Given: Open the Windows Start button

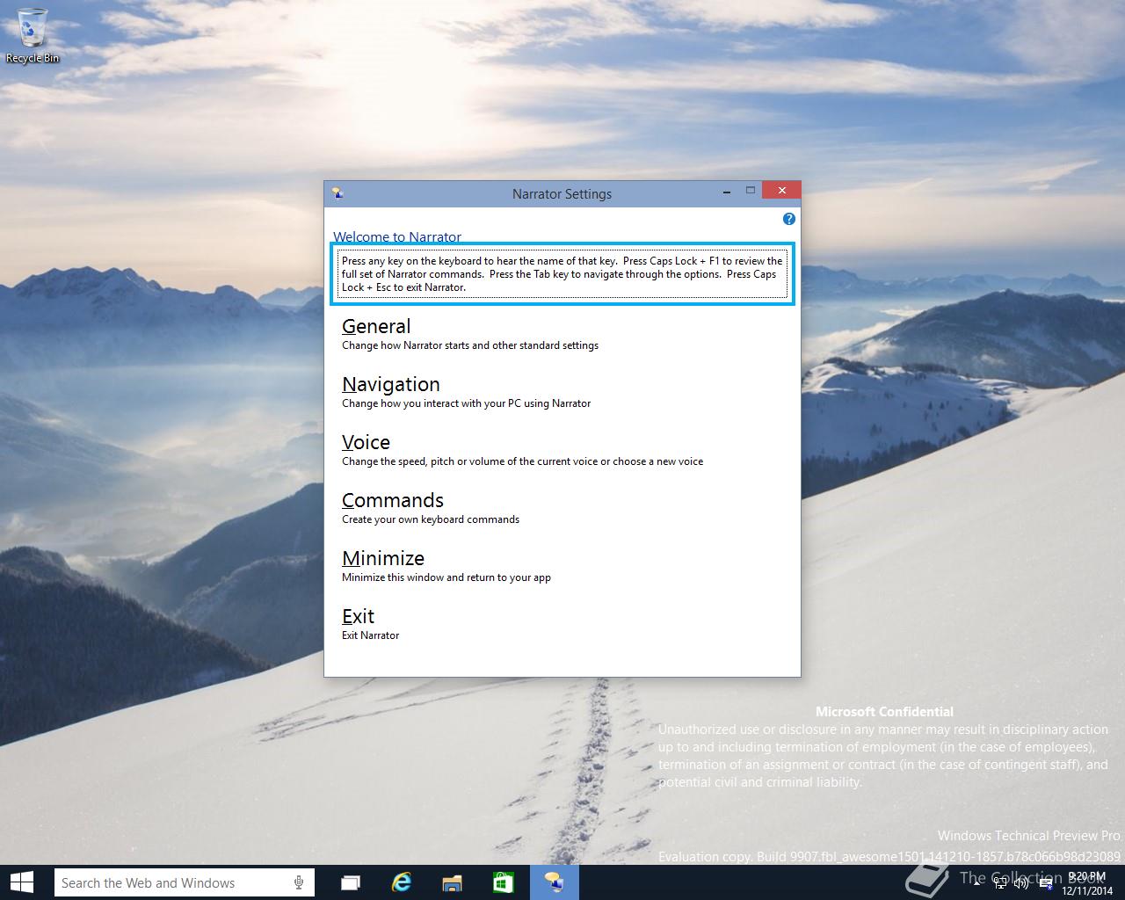Looking at the screenshot, I should coord(22,882).
